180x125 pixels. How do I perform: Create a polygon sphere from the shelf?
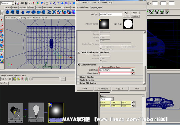pyautogui.click(x=7, y=12)
